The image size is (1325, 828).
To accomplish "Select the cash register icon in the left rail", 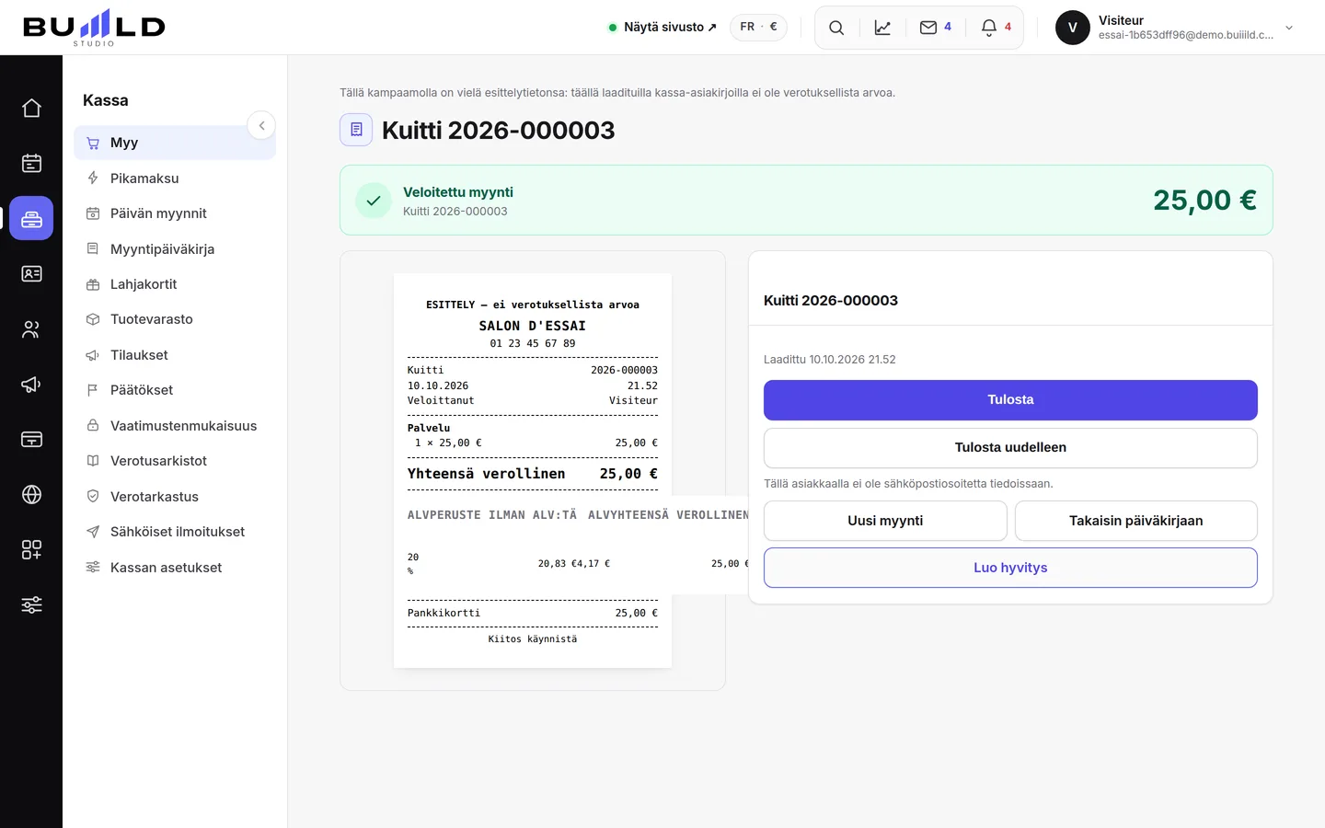I will (31, 218).
